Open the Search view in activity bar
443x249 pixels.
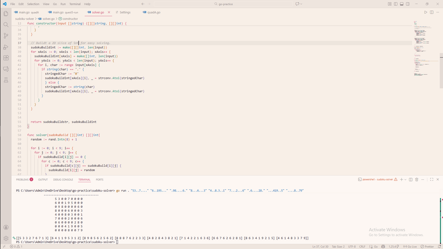6,25
